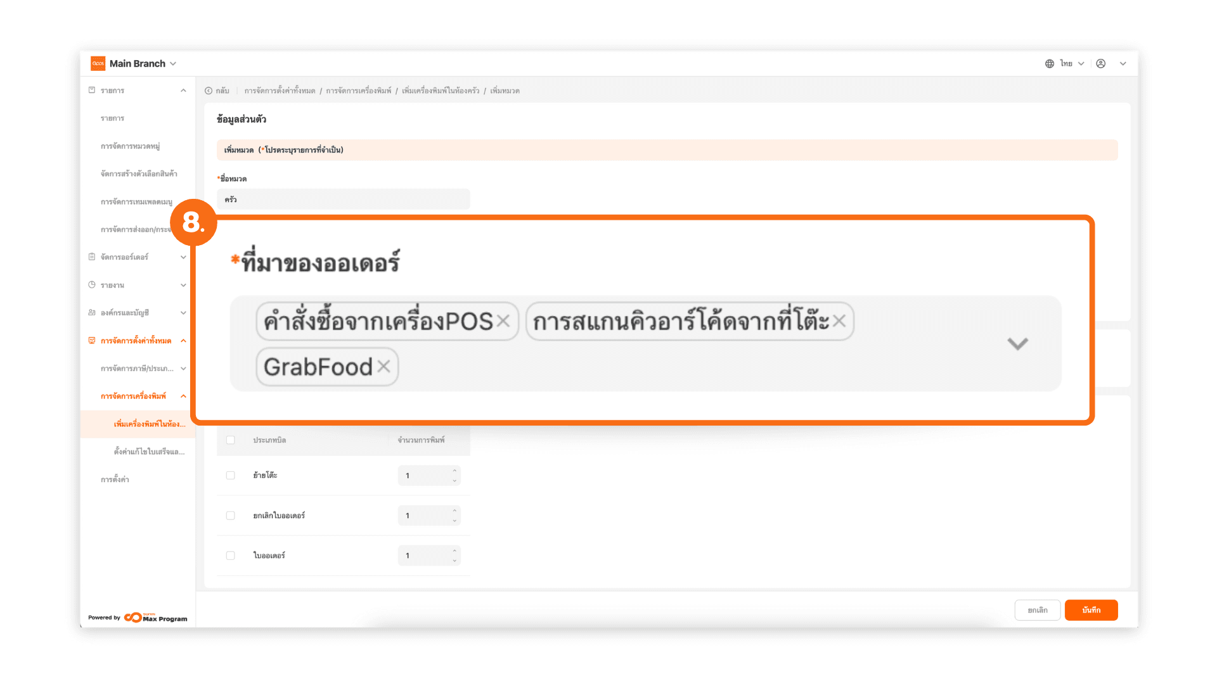Click the orange Main Branch logo icon
The height and width of the screenshot is (684, 1217).
point(98,63)
